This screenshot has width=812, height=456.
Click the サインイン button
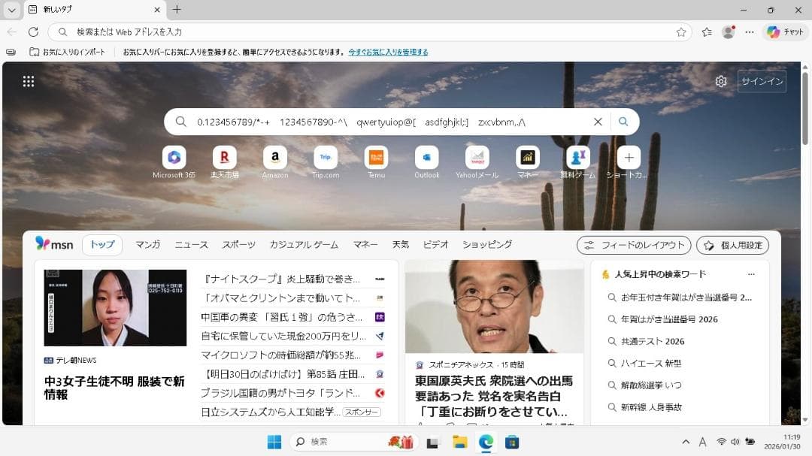pos(762,81)
